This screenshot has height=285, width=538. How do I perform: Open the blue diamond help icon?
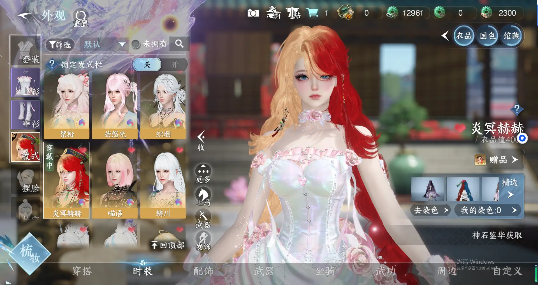(x=517, y=109)
